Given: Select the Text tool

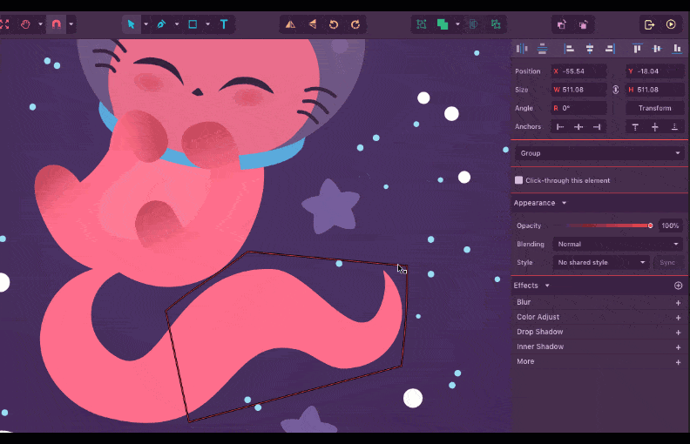Looking at the screenshot, I should coord(224,24).
